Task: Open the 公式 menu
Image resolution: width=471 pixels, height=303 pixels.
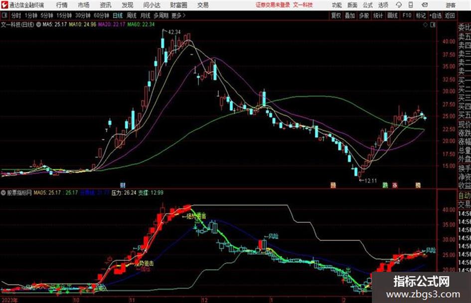Action: [x=368, y=5]
